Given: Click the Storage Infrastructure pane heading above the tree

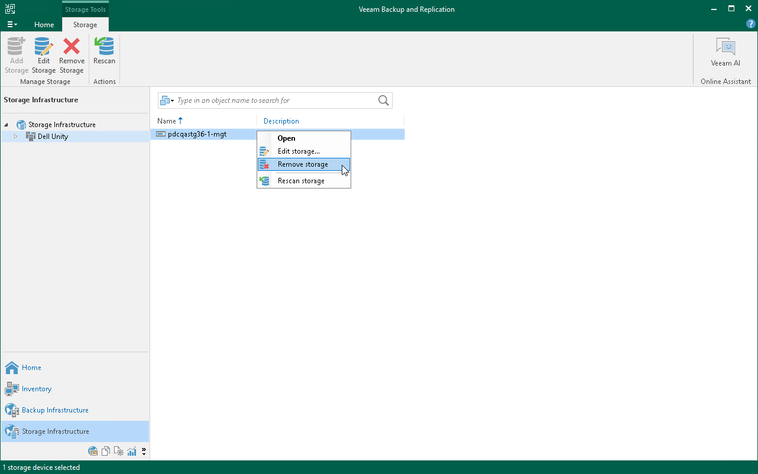Looking at the screenshot, I should click(41, 100).
